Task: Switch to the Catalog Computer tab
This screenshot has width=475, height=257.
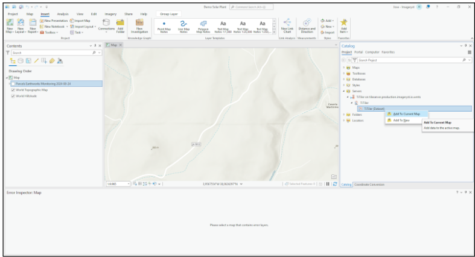Action: 372,52
